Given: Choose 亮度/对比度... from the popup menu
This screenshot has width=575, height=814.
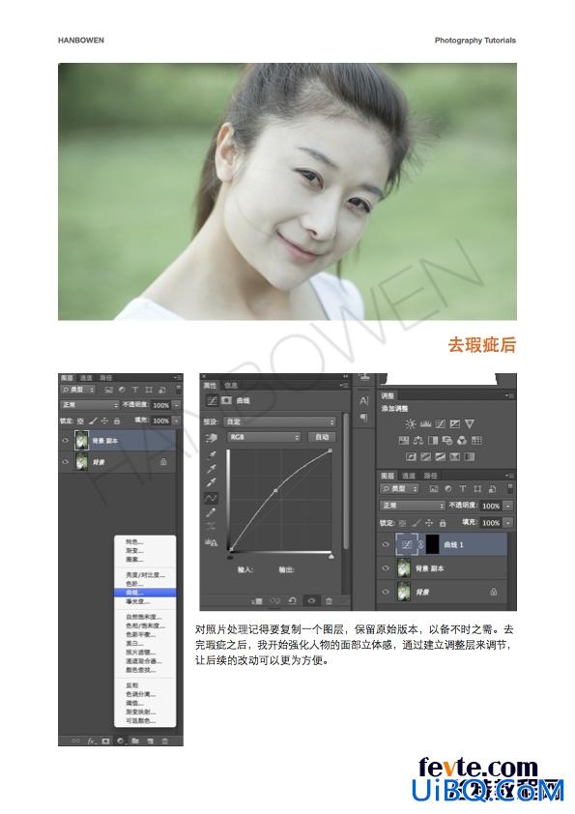Looking at the screenshot, I should tap(145, 574).
